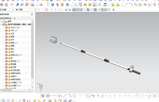Toggle the 拉杆 component checkbox
This screenshot has height=102, width=159.
[6, 40]
